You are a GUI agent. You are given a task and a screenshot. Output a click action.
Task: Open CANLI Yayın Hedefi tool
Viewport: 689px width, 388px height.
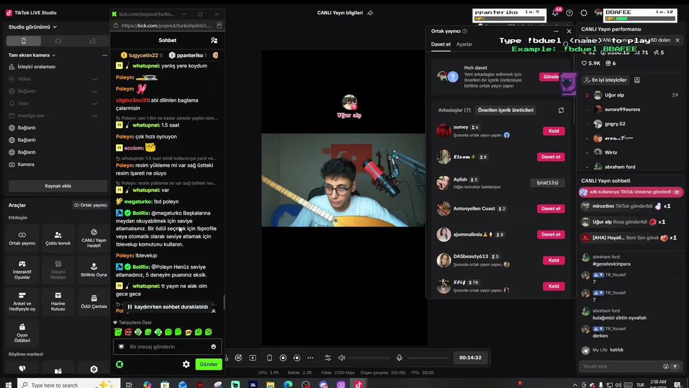pyautogui.click(x=94, y=238)
